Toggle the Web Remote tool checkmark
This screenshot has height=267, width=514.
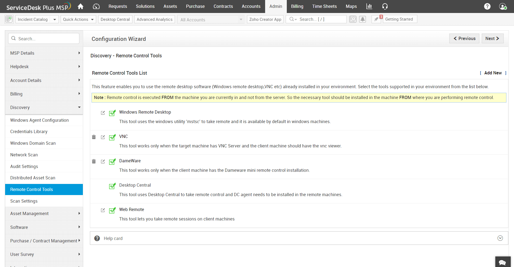[x=112, y=210]
